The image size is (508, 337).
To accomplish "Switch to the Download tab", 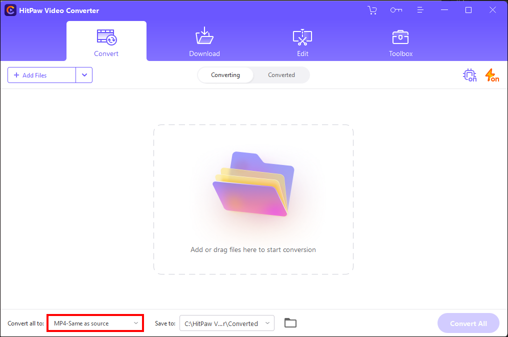I will [x=204, y=41].
